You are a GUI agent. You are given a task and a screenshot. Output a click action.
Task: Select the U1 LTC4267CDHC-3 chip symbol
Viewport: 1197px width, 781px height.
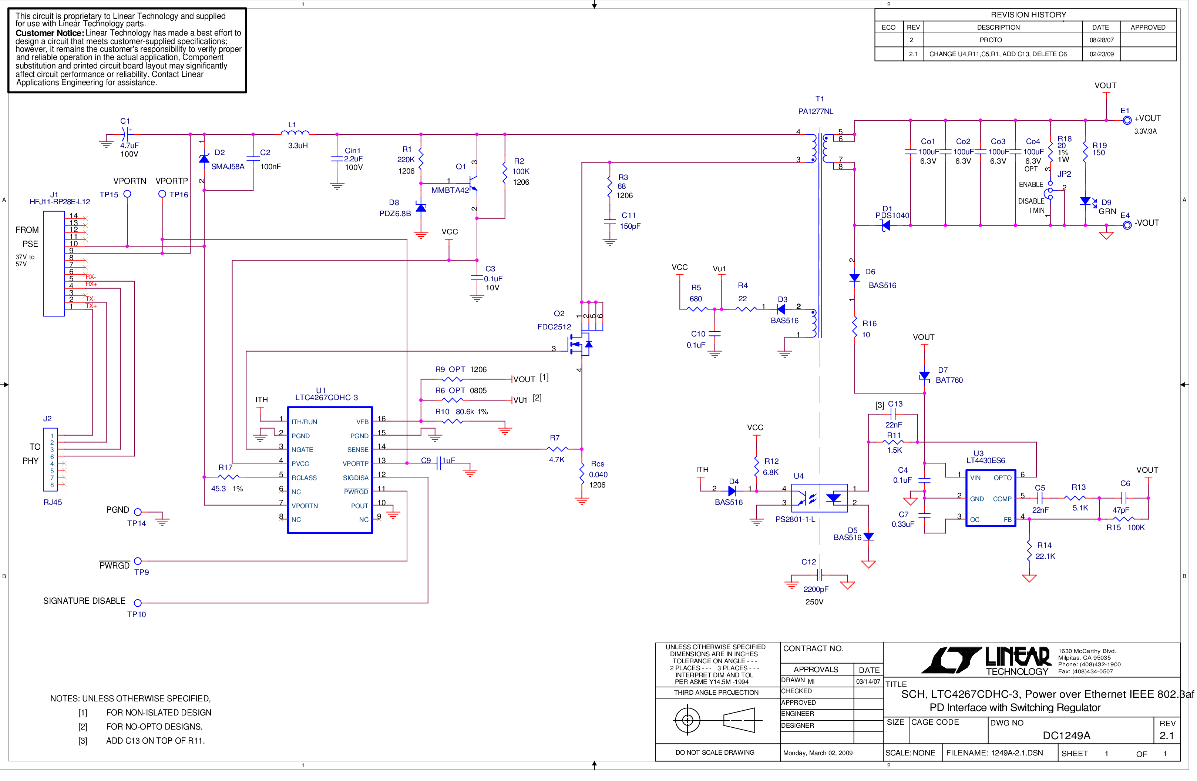click(329, 470)
